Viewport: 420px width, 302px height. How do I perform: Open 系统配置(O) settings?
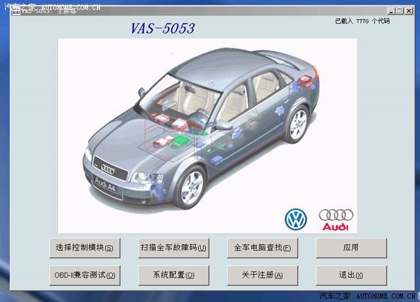pos(173,275)
